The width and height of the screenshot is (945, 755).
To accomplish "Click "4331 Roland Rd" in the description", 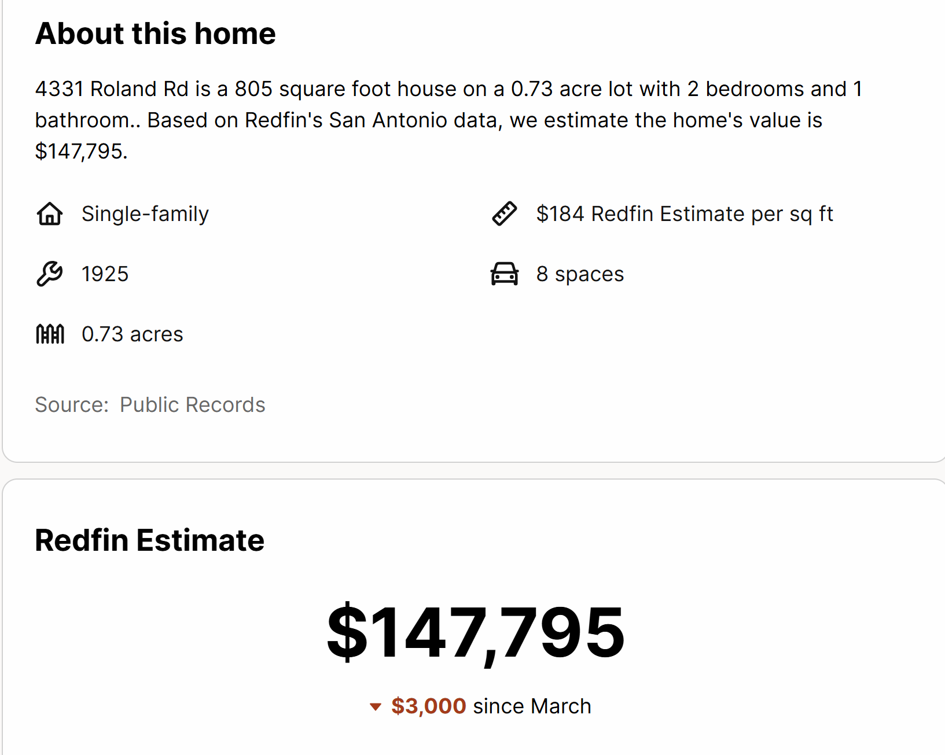I will tap(112, 89).
